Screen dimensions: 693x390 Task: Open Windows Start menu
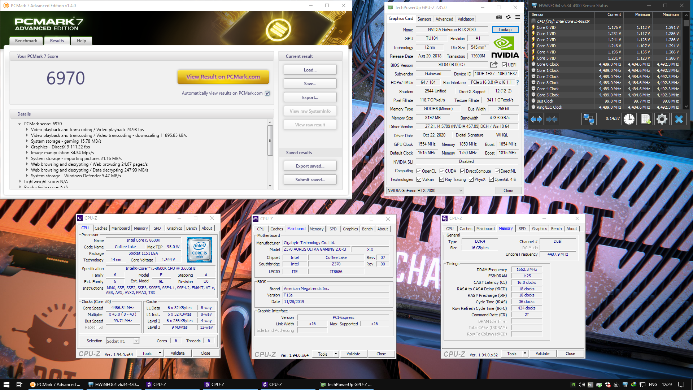(6, 384)
